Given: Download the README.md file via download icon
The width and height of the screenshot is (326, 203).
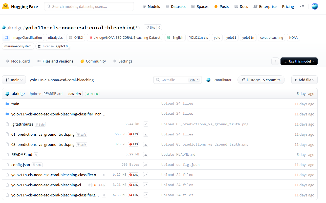Looking at the screenshot, I should pos(146,154).
